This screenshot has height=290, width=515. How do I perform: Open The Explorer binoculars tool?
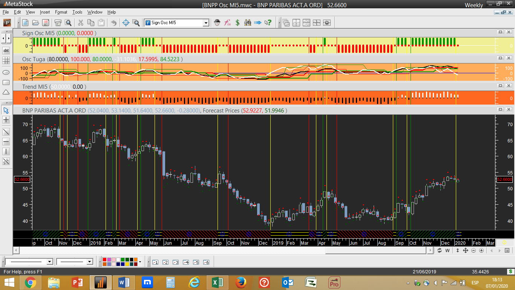coord(248,23)
